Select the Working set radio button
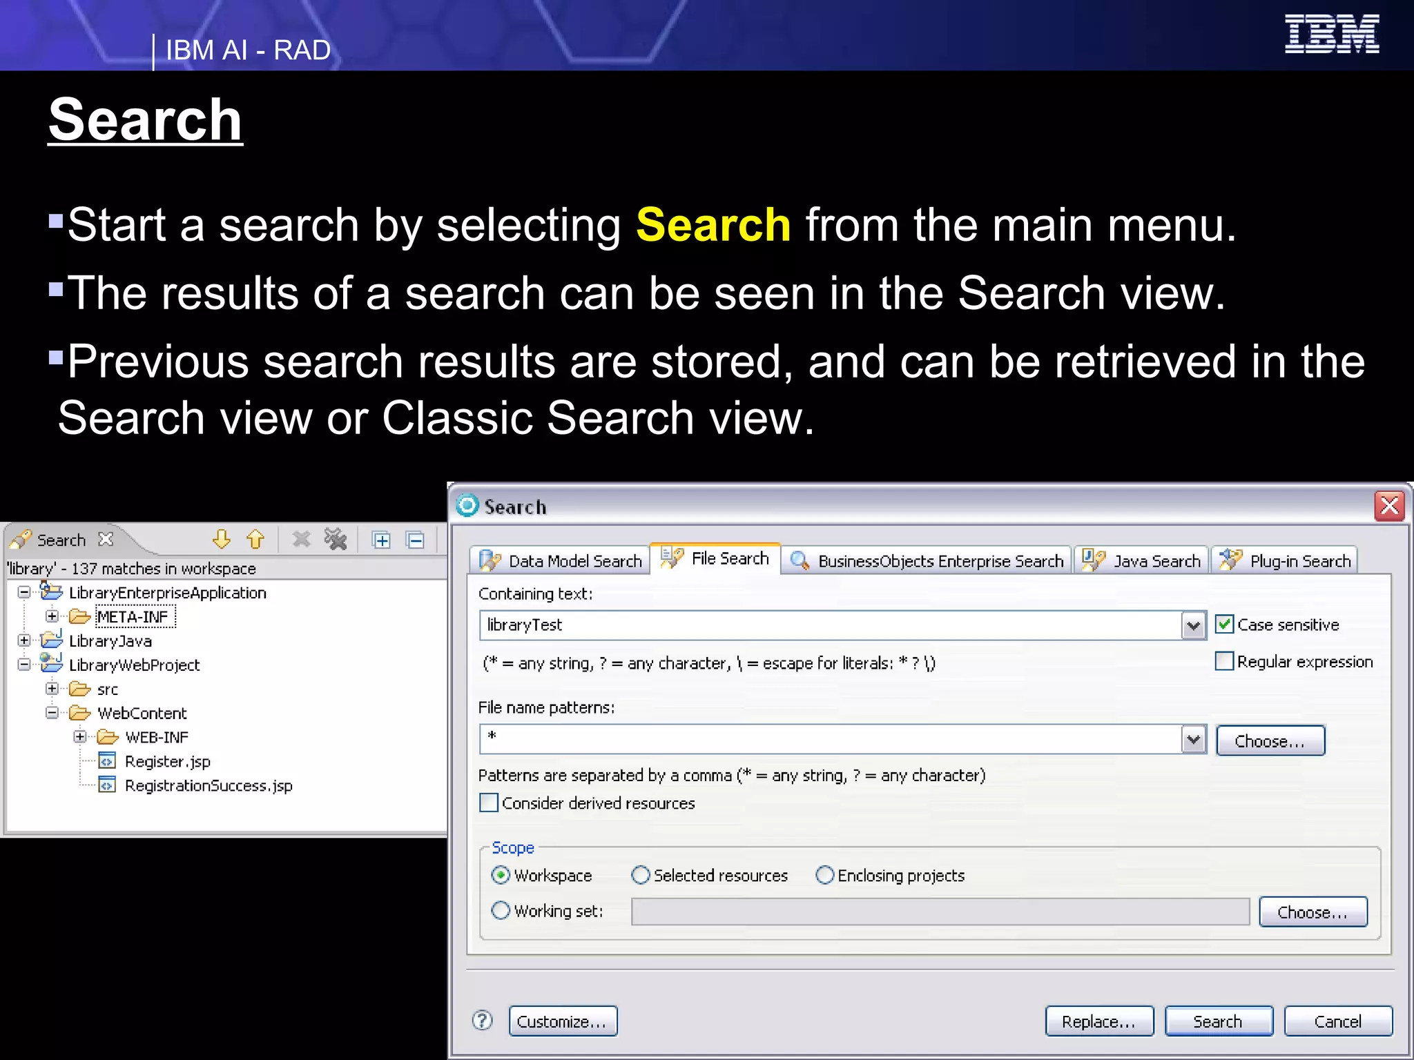This screenshot has width=1414, height=1060. [x=501, y=911]
